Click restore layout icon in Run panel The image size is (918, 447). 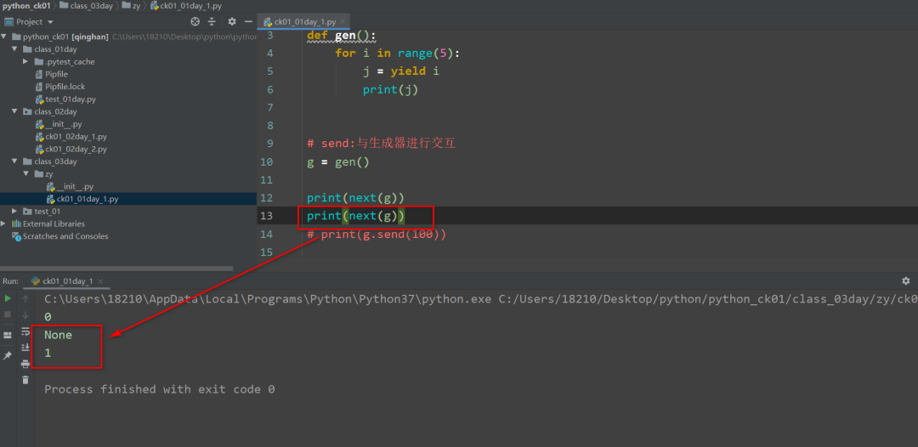pyautogui.click(x=8, y=335)
